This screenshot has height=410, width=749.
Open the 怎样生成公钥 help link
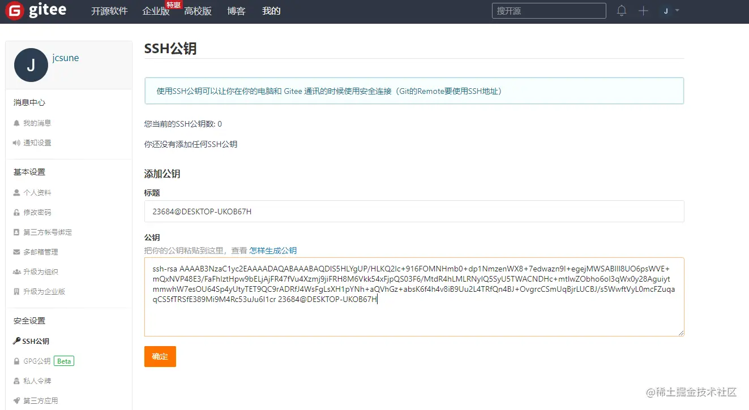click(273, 251)
